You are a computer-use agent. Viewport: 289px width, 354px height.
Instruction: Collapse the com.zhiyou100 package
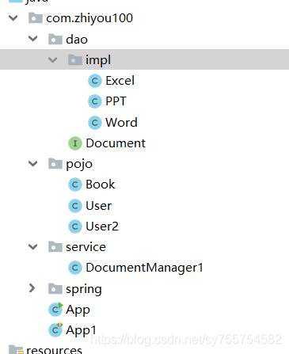[13, 18]
